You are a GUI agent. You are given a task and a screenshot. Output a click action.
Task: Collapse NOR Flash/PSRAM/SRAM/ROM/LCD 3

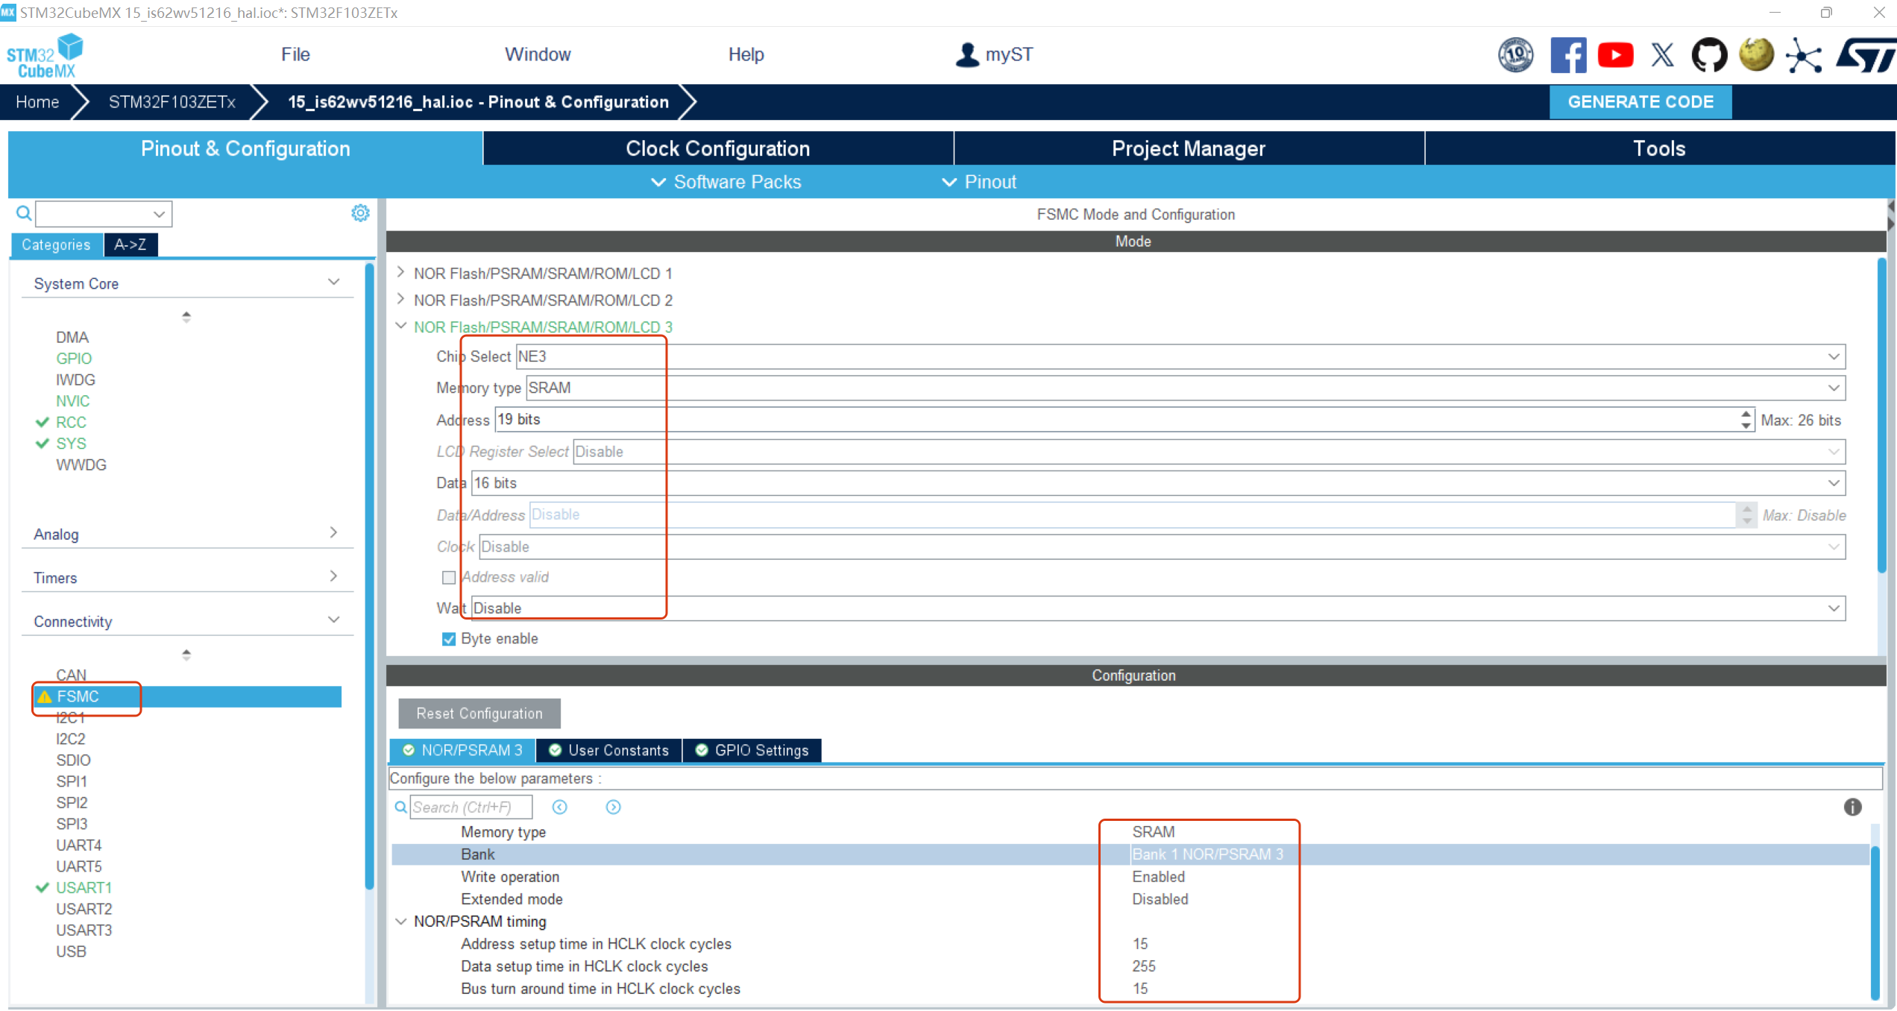tap(400, 326)
